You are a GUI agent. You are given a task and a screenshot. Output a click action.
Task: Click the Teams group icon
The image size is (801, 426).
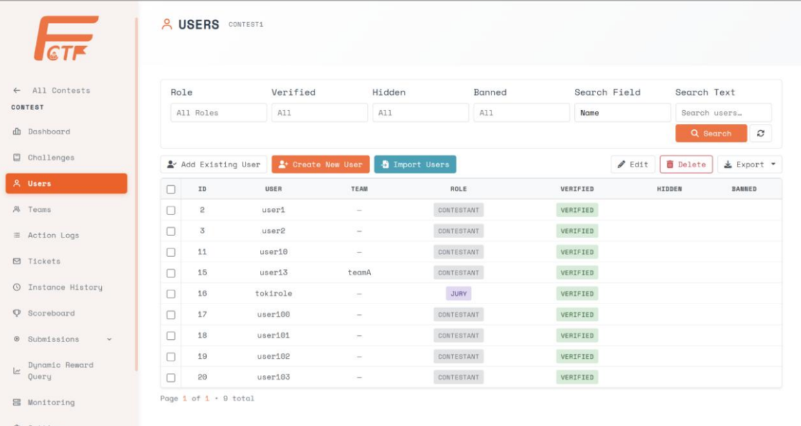click(x=17, y=209)
